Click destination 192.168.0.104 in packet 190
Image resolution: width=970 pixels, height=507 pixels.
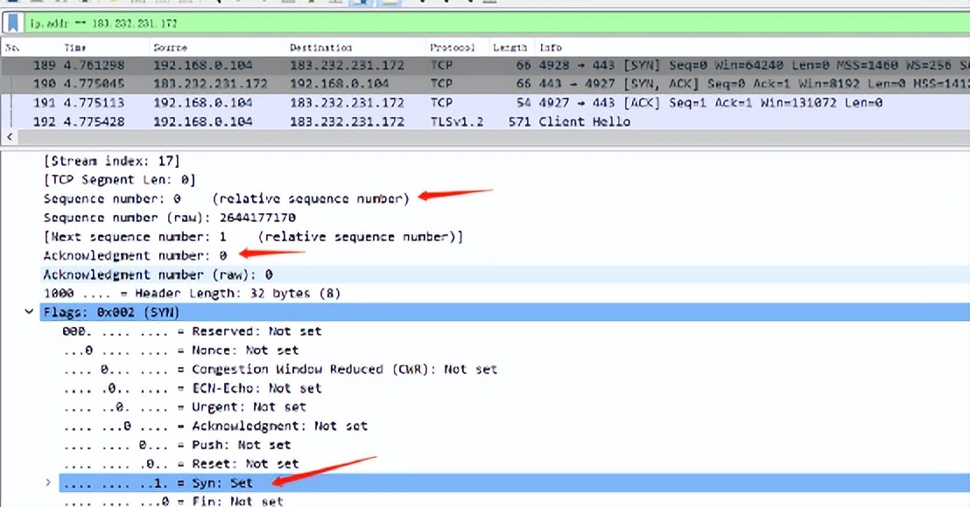[340, 83]
